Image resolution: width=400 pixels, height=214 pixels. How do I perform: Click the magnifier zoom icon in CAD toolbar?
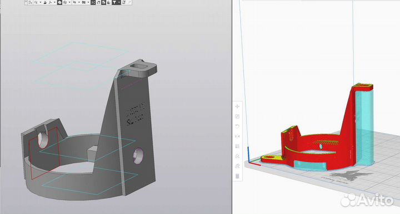[x=36, y=3]
